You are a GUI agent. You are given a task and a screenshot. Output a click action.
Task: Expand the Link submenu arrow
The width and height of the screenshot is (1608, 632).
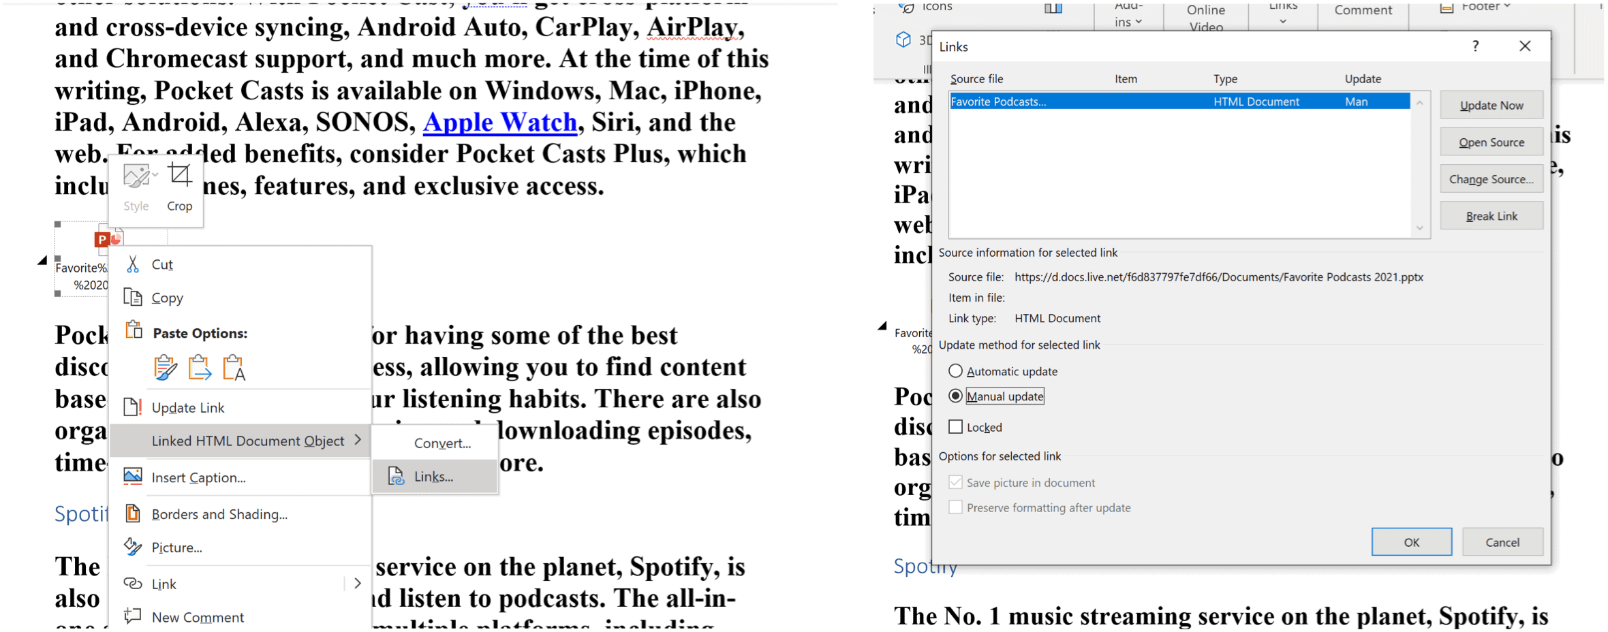(x=358, y=584)
